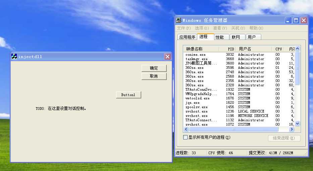The height and width of the screenshot is (171, 313).
Task: Sort processes by 映像名称 column header
Action: click(201, 49)
